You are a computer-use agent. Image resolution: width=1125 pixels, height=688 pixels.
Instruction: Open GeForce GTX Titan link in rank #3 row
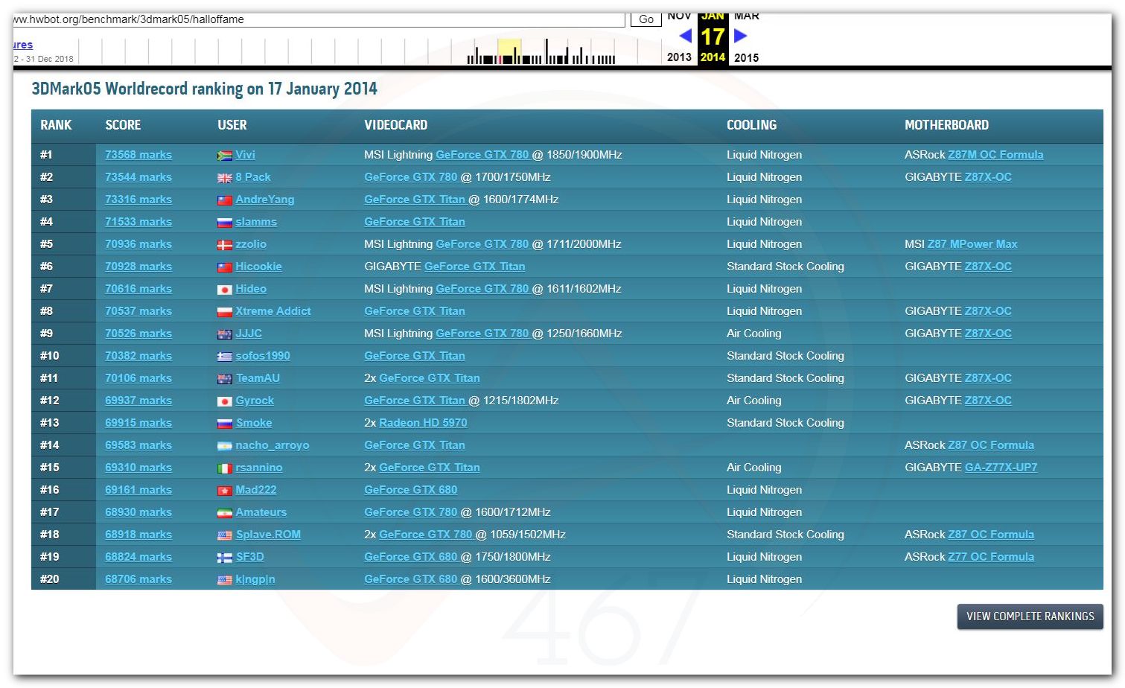tap(415, 200)
